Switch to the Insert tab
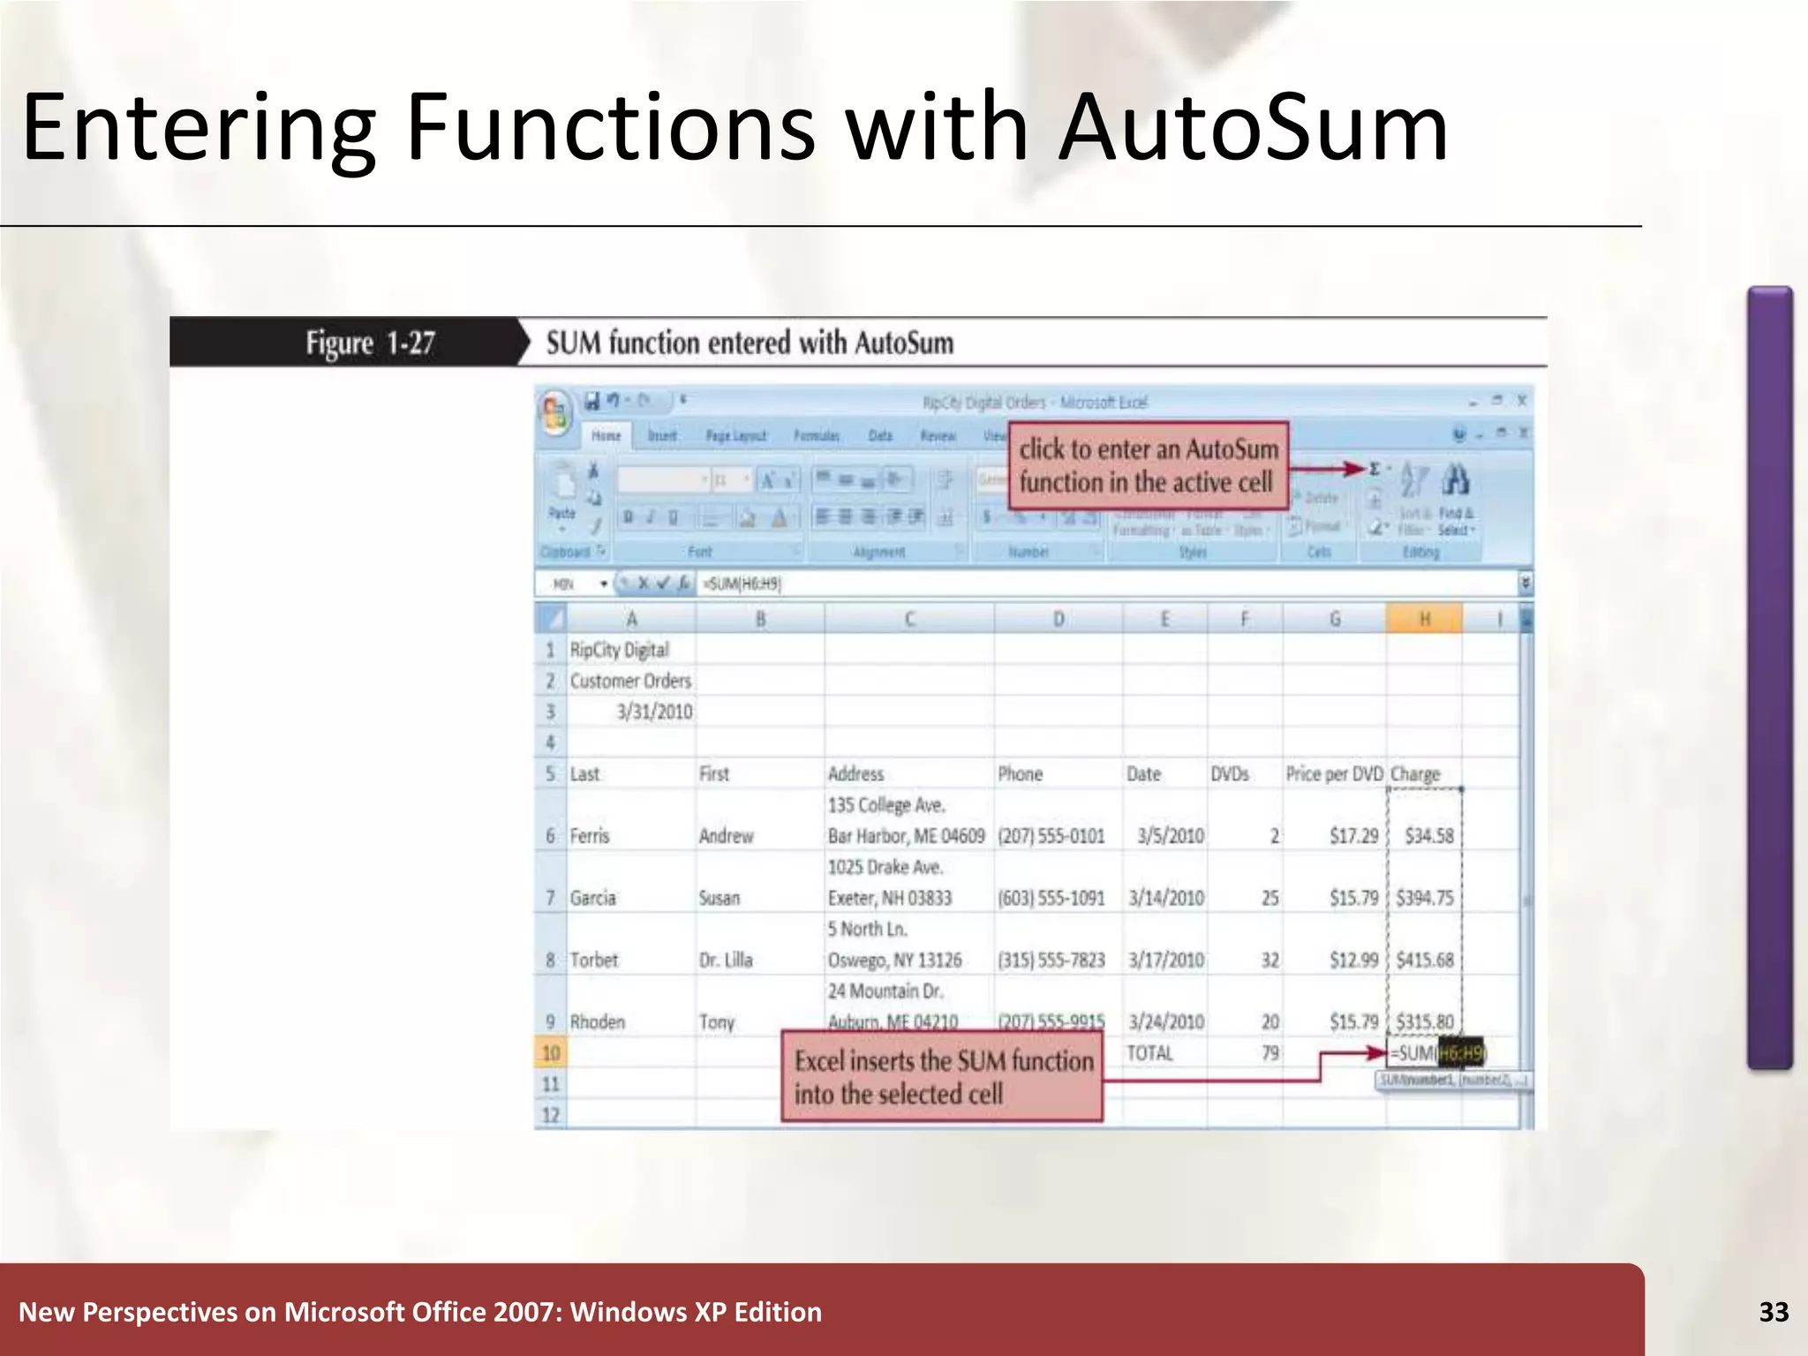 coord(662,436)
